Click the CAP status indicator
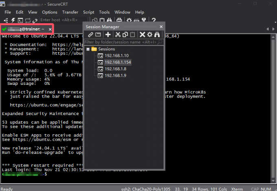Image resolution: width=277 pixels, height=191 pixels. point(255,189)
